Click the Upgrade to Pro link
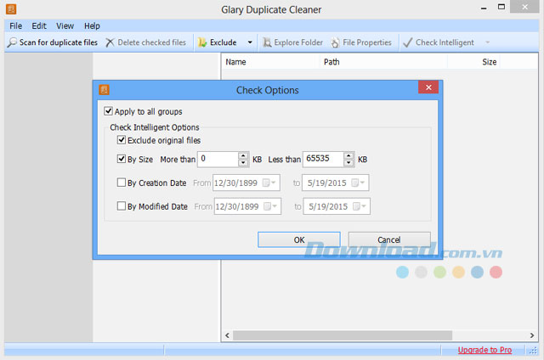 point(484,350)
